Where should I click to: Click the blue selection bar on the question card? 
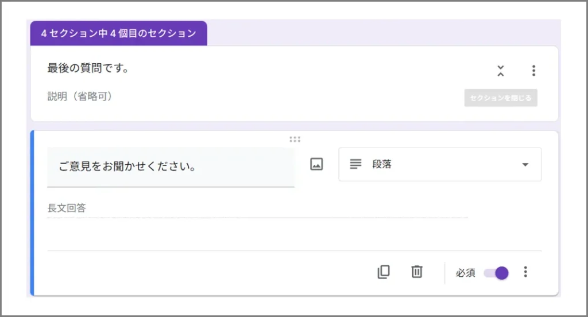point(33,213)
